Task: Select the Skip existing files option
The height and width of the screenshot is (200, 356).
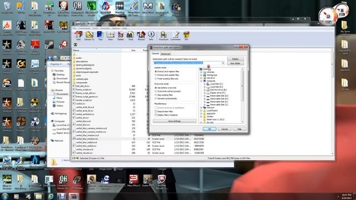Action: tap(164, 95)
